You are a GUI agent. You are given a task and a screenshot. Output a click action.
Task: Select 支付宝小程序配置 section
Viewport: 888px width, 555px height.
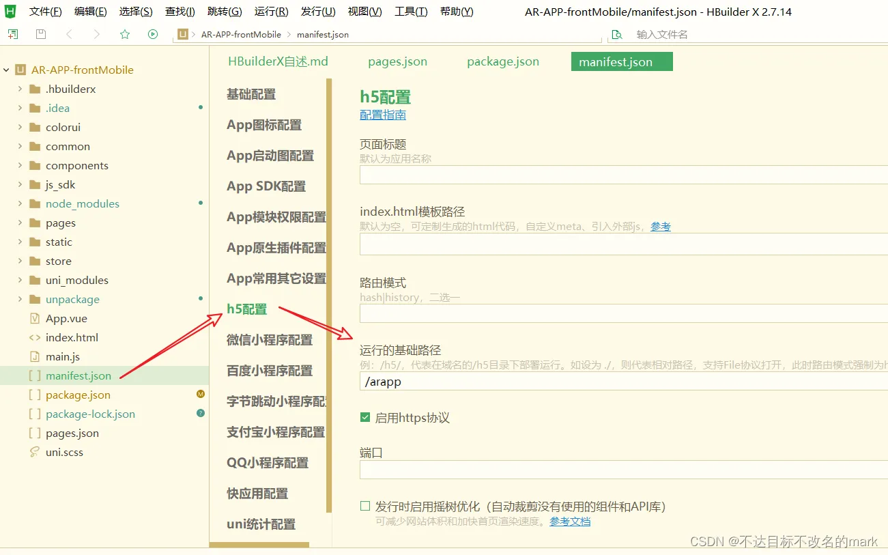(x=276, y=432)
